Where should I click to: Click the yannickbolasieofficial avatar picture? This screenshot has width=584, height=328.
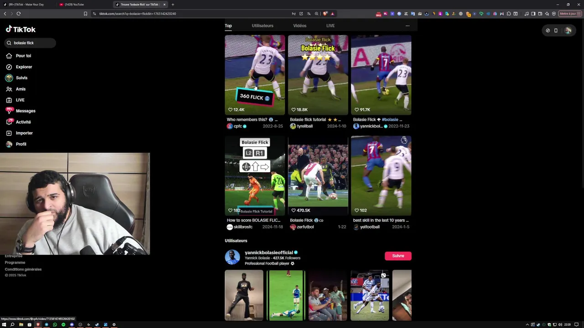tap(232, 257)
